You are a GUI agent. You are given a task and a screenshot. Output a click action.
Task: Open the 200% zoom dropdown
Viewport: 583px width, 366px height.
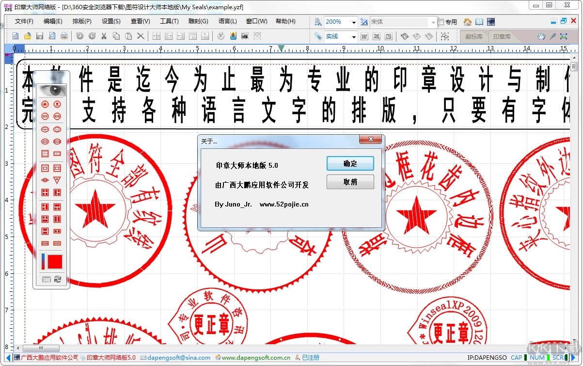tap(354, 22)
